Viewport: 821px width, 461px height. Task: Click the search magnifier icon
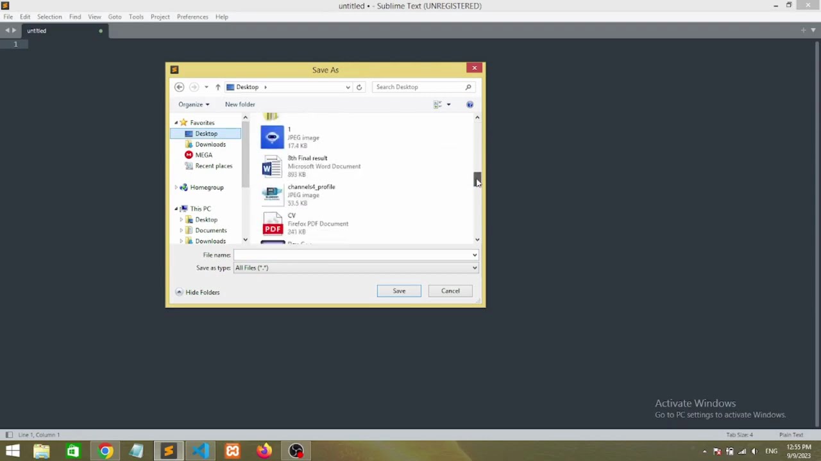(x=468, y=87)
